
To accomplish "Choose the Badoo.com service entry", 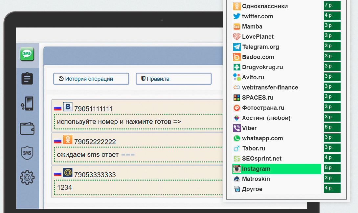I will click(x=277, y=57).
